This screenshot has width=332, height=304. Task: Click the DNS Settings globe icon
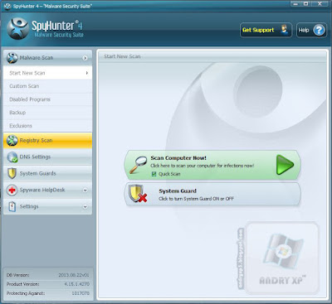coord(12,157)
